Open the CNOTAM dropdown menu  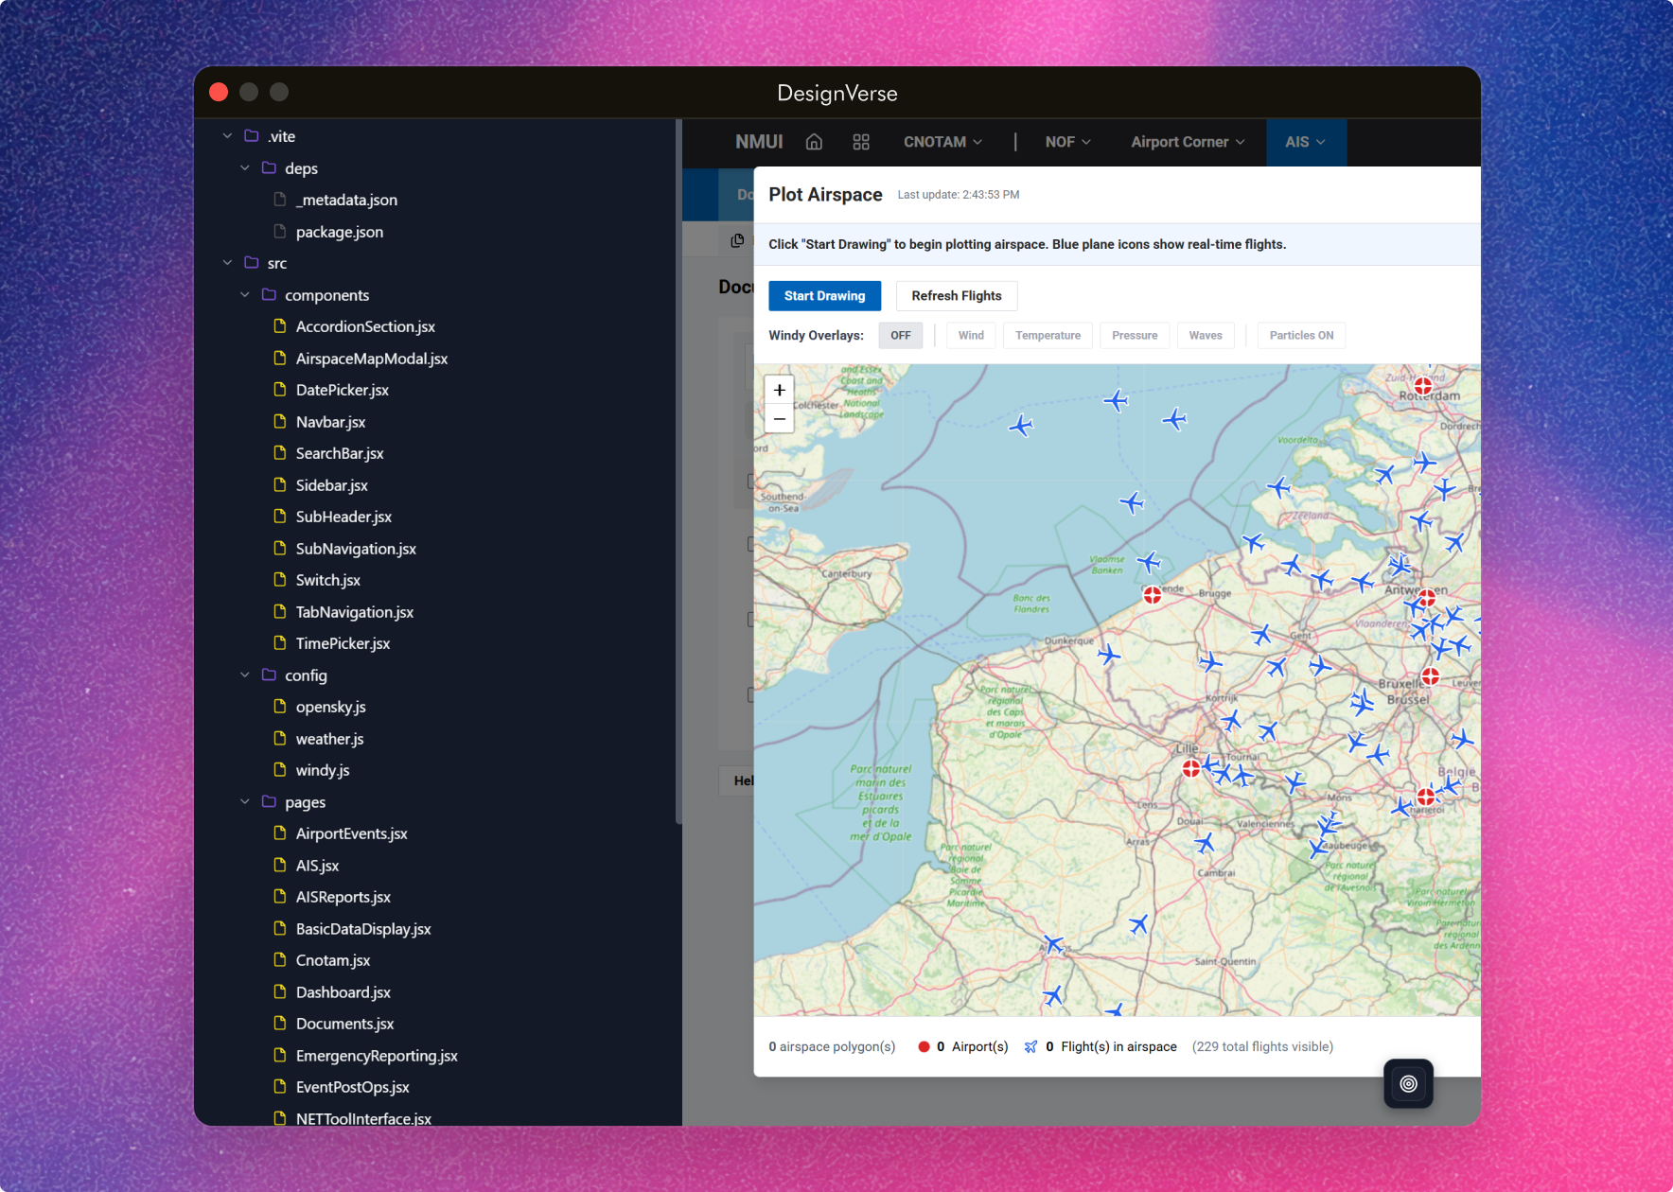pos(941,142)
